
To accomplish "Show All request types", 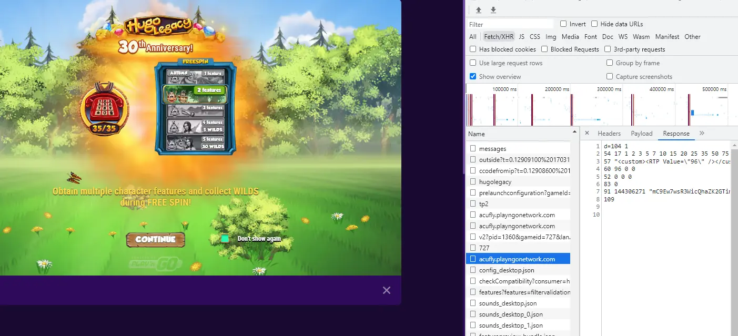I will pos(473,37).
